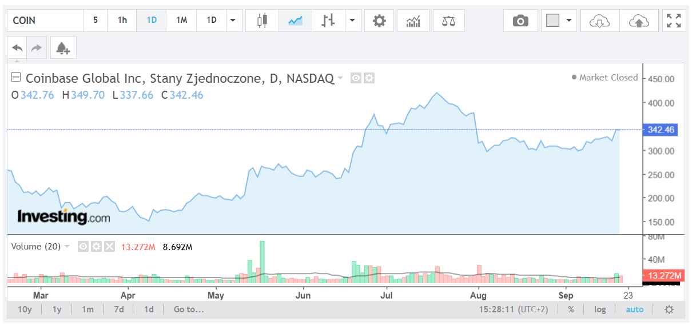
Task: Hide Coinbase series with eye icon
Action: click(x=356, y=78)
